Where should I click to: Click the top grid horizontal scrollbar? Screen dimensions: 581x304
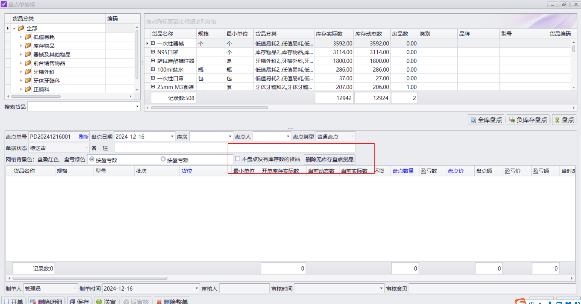(209, 108)
